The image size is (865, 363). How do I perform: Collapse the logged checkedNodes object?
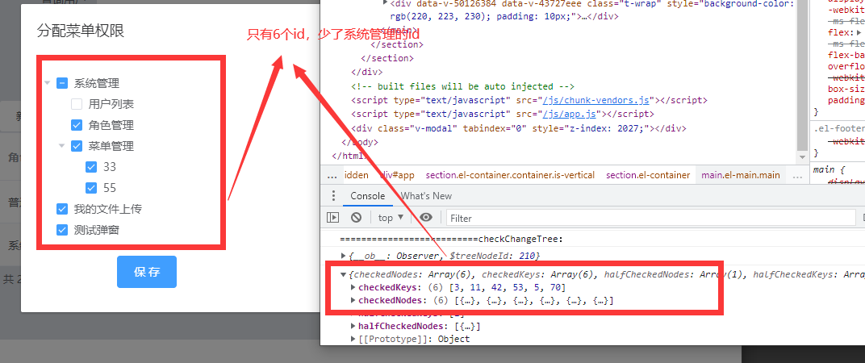[x=345, y=274]
